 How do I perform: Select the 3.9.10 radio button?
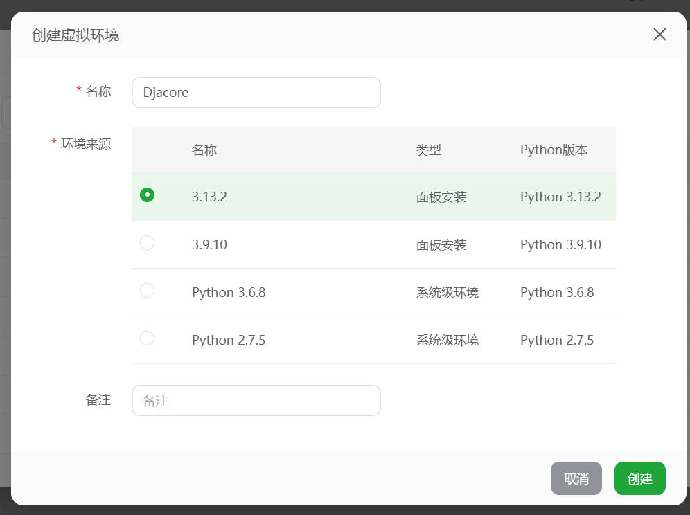(x=147, y=243)
